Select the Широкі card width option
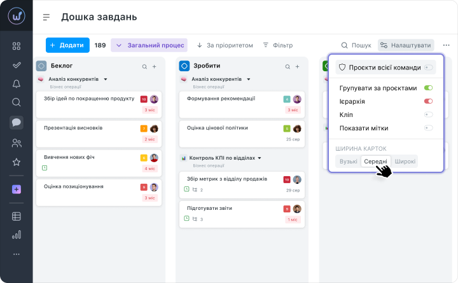The width and height of the screenshot is (458, 283). 405,162
